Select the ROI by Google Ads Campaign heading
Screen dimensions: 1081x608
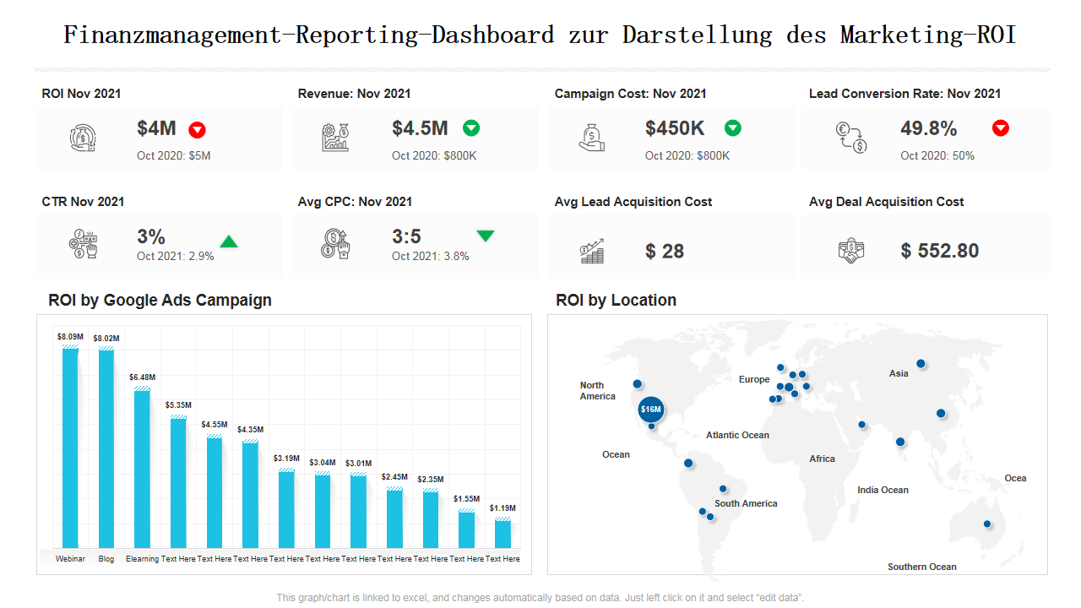(x=160, y=300)
